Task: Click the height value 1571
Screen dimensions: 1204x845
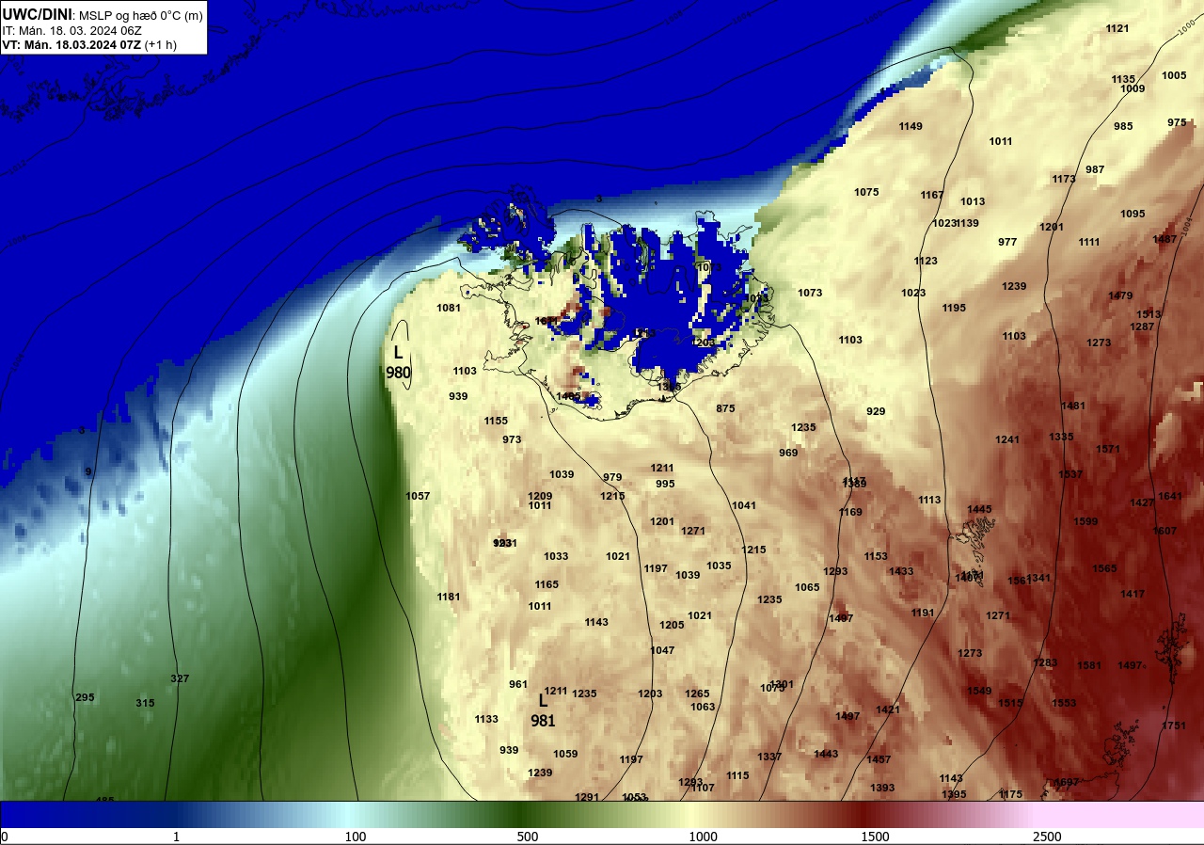Action: point(1108,449)
